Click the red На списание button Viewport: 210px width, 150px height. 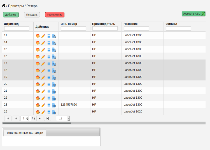[55, 15]
